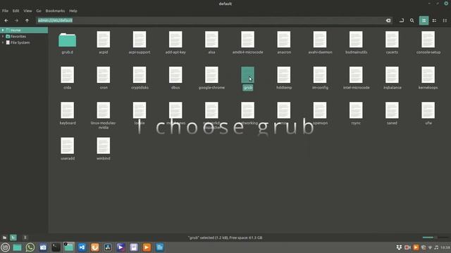
Task: Show places sidebar via status bar button
Action: [x=5, y=238]
